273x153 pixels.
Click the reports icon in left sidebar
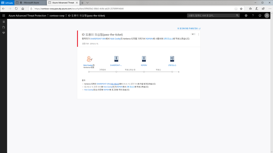(x=4, y=27)
